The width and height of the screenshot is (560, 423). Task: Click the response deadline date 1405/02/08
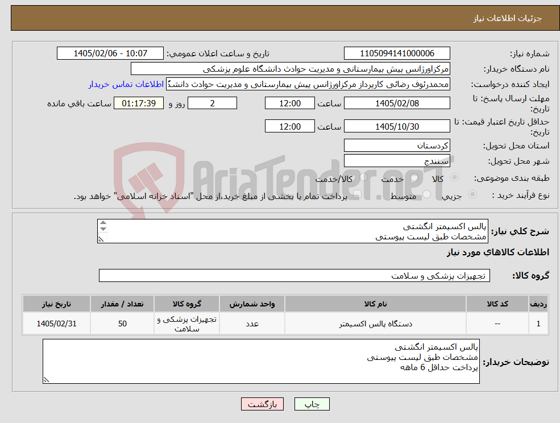coord(397,103)
